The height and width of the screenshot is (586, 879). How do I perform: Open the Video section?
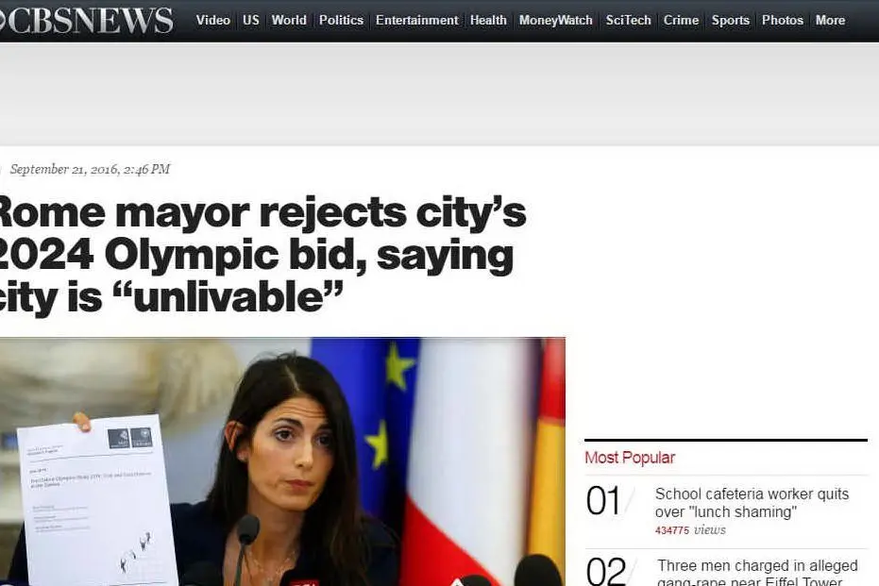pyautogui.click(x=213, y=20)
